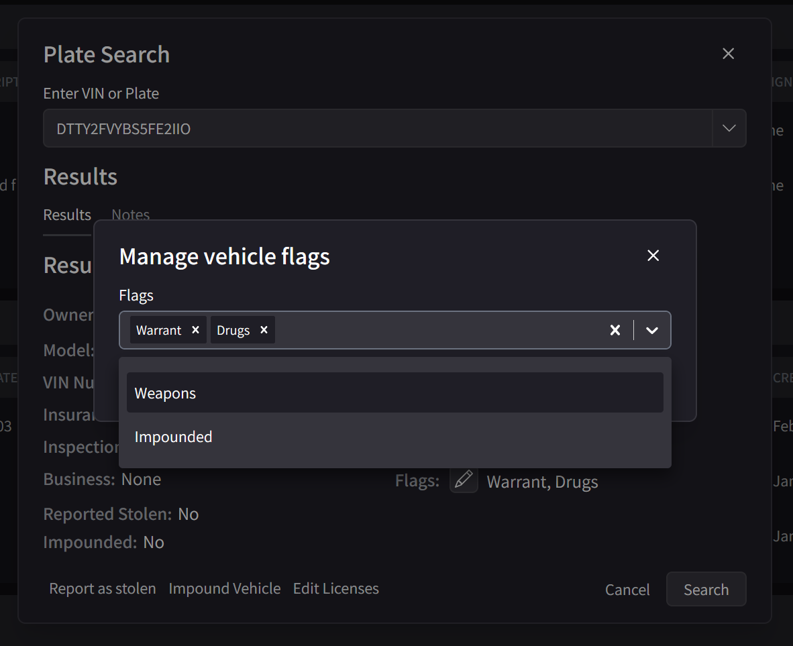793x646 pixels.
Task: Dismiss the Plate Search window
Action: 728,53
